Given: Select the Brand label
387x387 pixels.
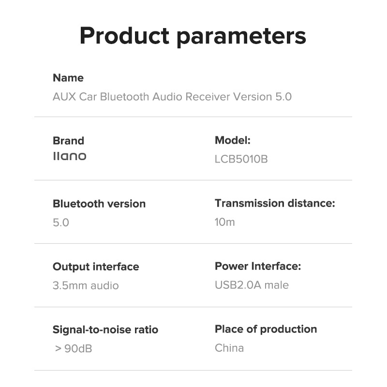Looking at the screenshot, I should tap(68, 141).
